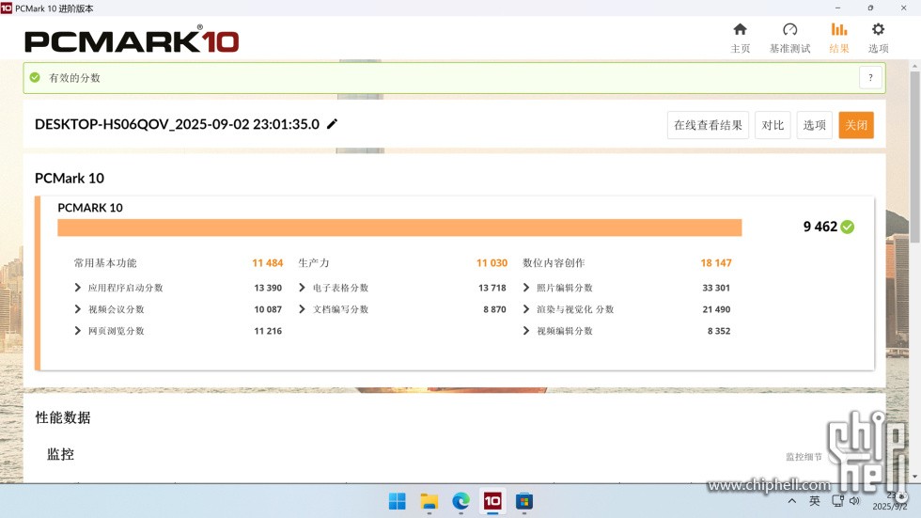
Task: Click the ? help icon in score banner
Action: [870, 78]
